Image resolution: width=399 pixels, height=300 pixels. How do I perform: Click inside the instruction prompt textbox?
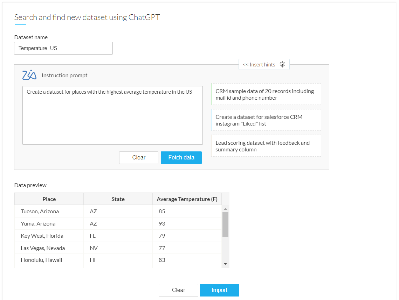click(x=112, y=115)
